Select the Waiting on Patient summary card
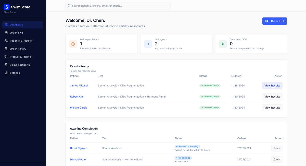Viewport: 306px width, 166px height. coord(101,44)
